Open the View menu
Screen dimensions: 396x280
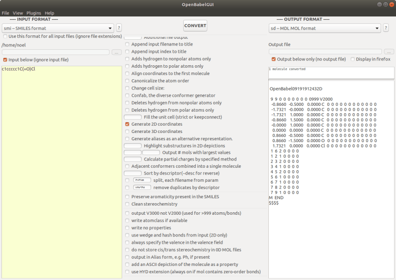click(18, 13)
